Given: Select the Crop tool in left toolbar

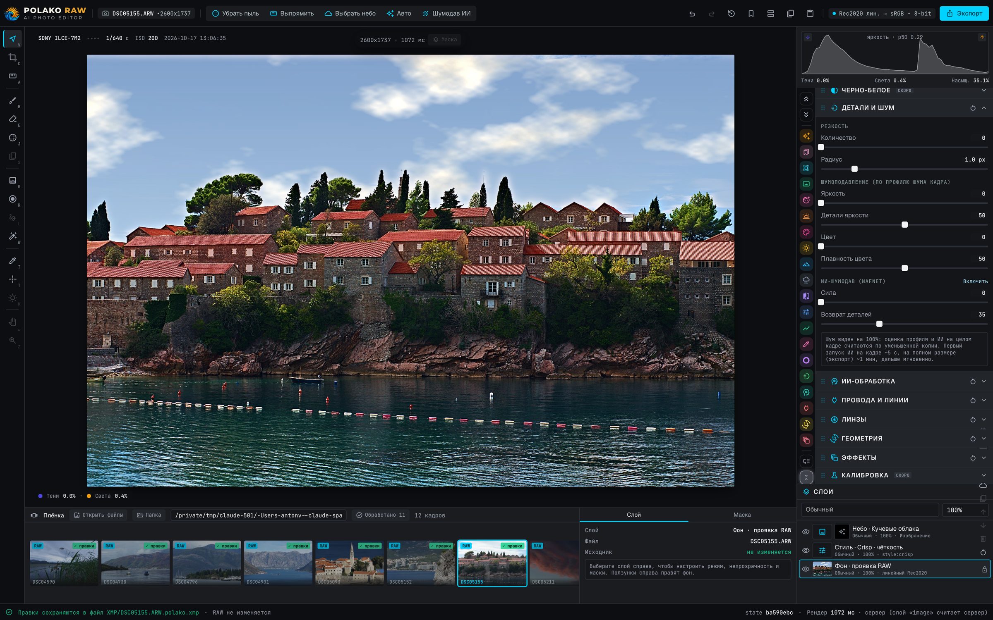Looking at the screenshot, I should point(12,57).
